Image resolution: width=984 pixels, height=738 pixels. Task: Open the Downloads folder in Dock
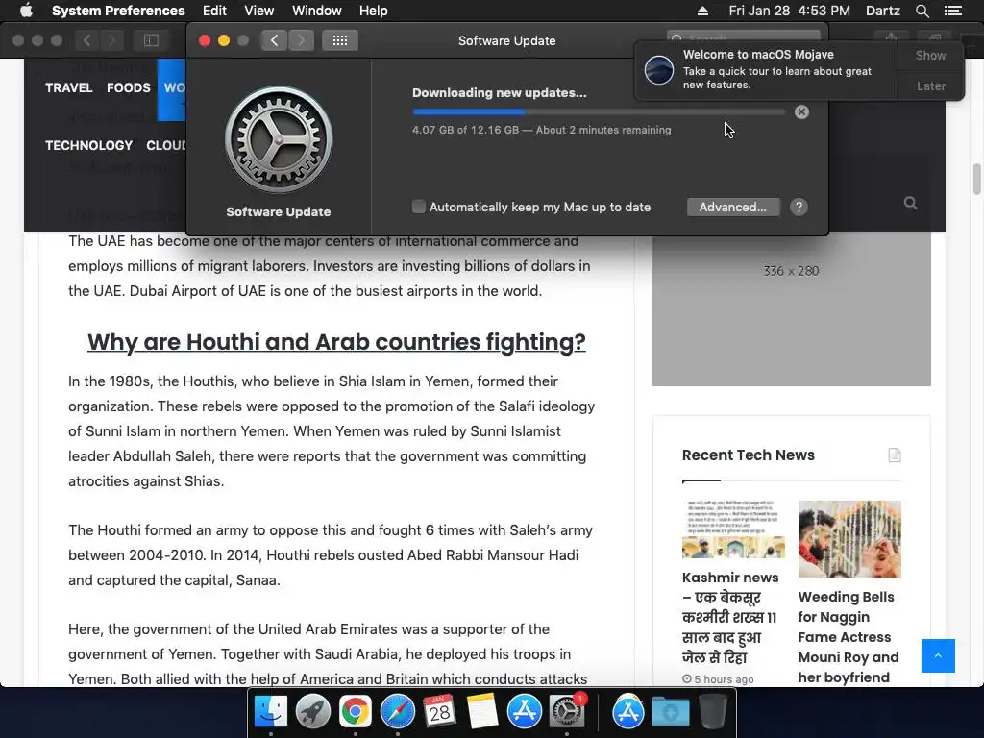tap(670, 713)
